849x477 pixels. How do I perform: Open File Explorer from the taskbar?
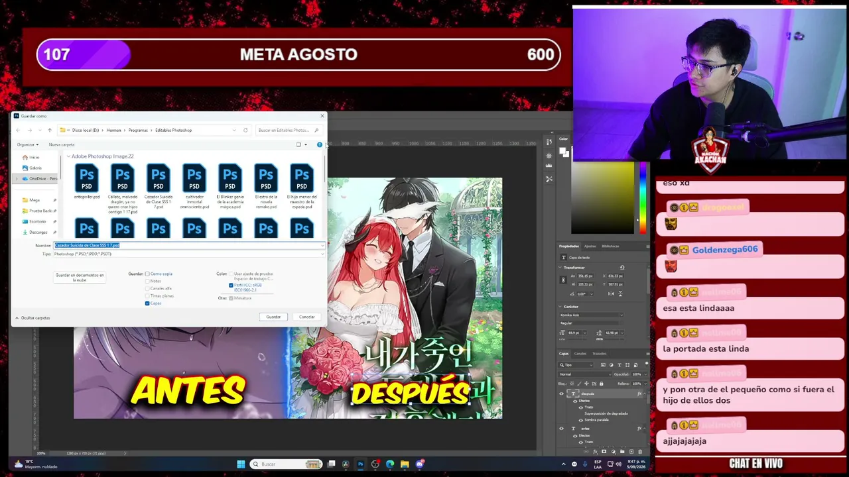tap(405, 464)
